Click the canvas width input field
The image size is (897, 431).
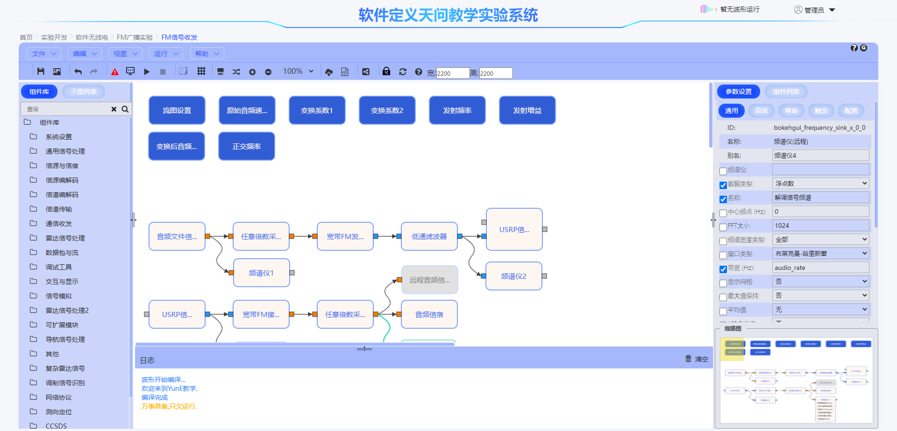[x=453, y=73]
